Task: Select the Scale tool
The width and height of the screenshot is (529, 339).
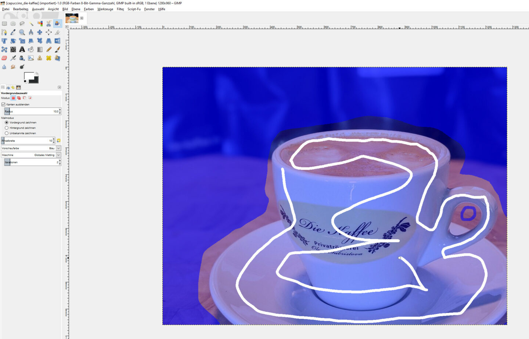Action: click(22, 41)
